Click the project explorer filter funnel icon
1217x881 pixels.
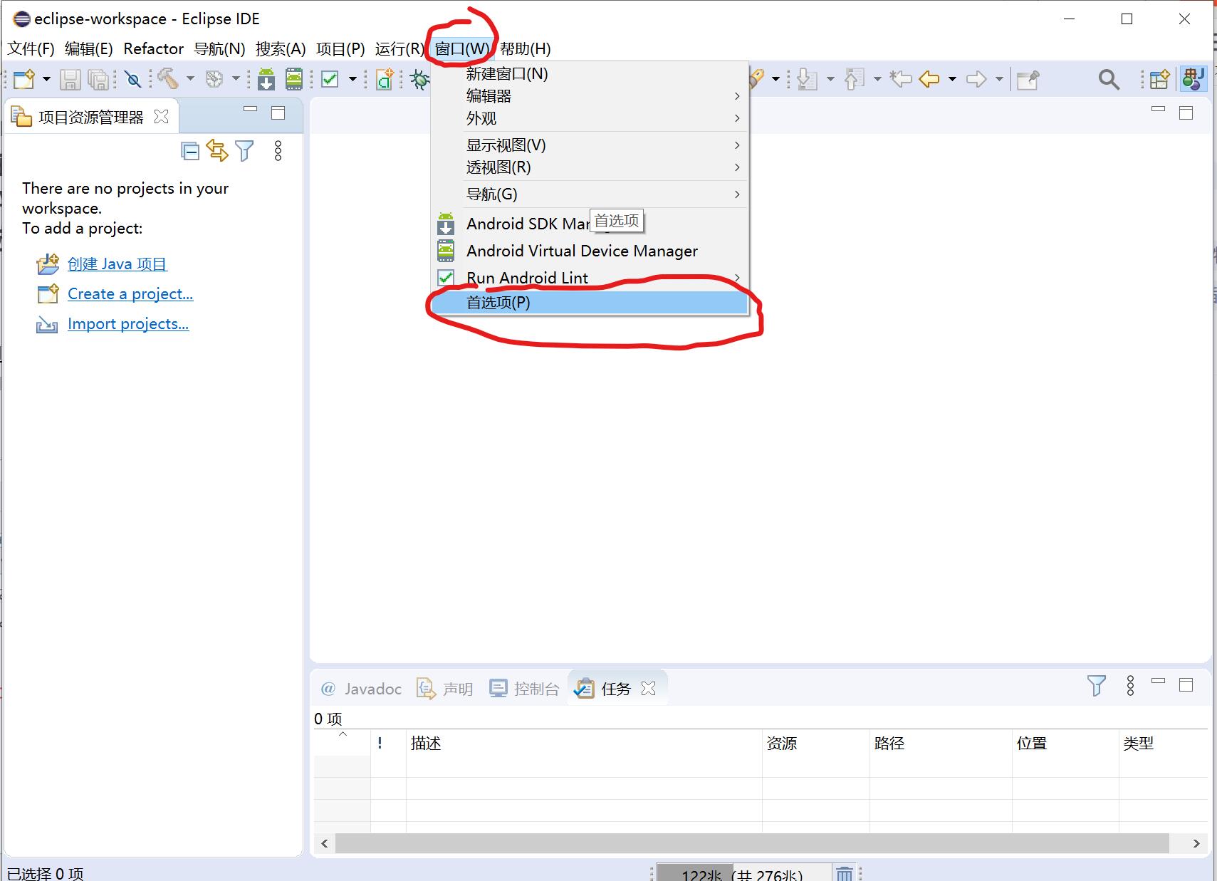click(244, 151)
